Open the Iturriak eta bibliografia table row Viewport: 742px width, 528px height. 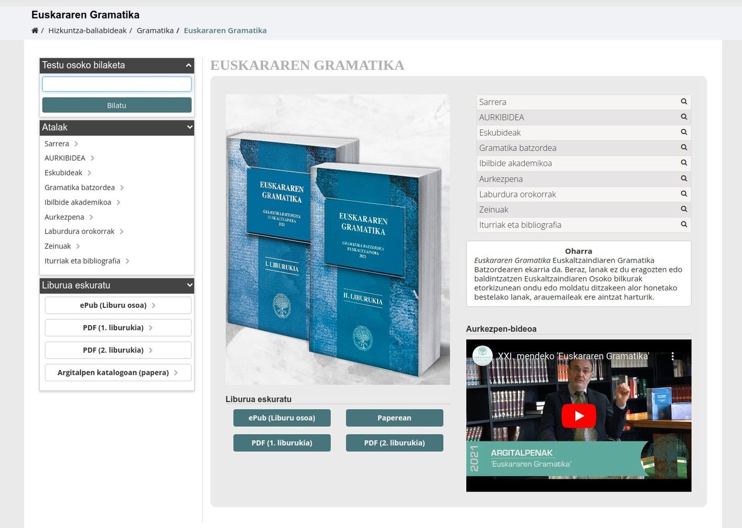[584, 225]
